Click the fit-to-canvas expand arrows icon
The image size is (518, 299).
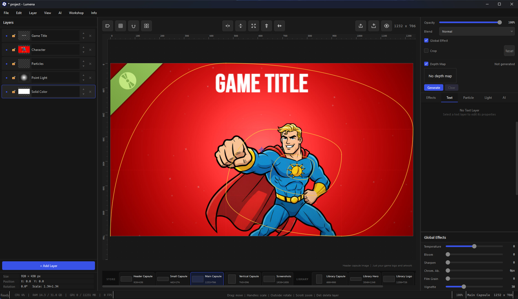(x=254, y=26)
